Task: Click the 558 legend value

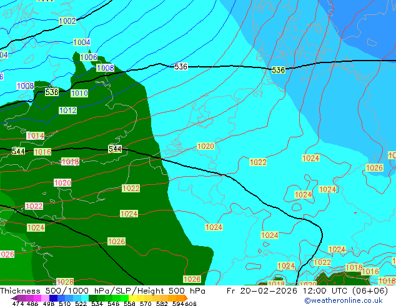Action: point(129,304)
